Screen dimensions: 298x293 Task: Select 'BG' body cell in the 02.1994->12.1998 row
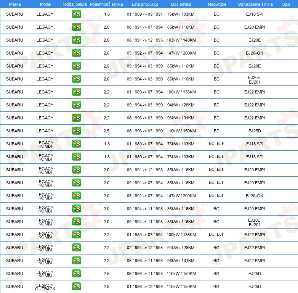(216, 248)
